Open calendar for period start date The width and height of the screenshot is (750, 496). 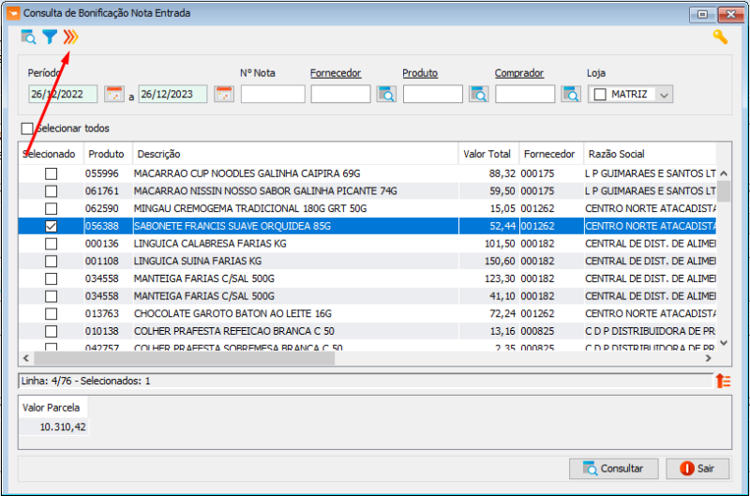coord(114,94)
